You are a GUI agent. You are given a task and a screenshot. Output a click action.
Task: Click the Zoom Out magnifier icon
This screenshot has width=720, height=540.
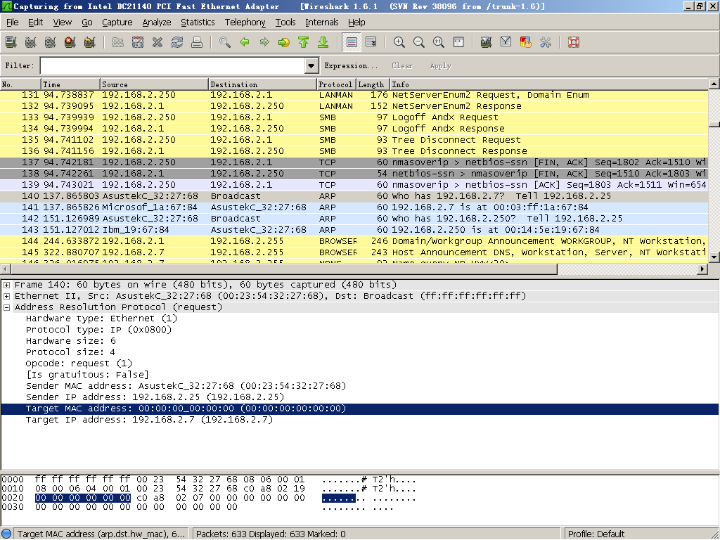tap(419, 42)
